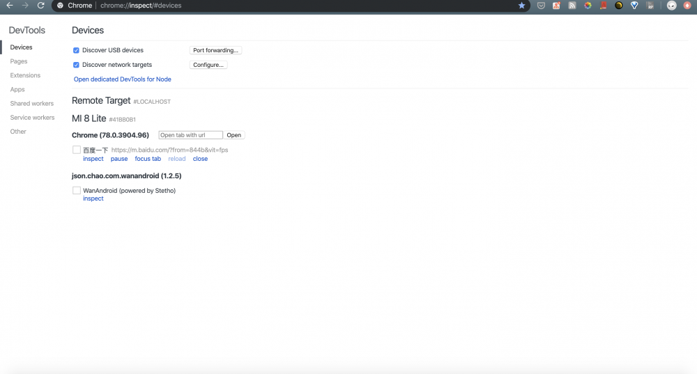The image size is (697, 374).
Task: Click the Configure... button
Action: click(x=208, y=65)
